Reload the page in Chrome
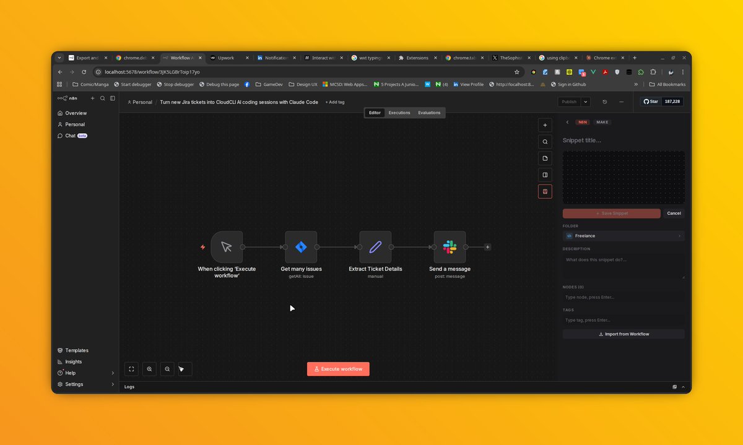This screenshot has height=445, width=743. pyautogui.click(x=84, y=72)
